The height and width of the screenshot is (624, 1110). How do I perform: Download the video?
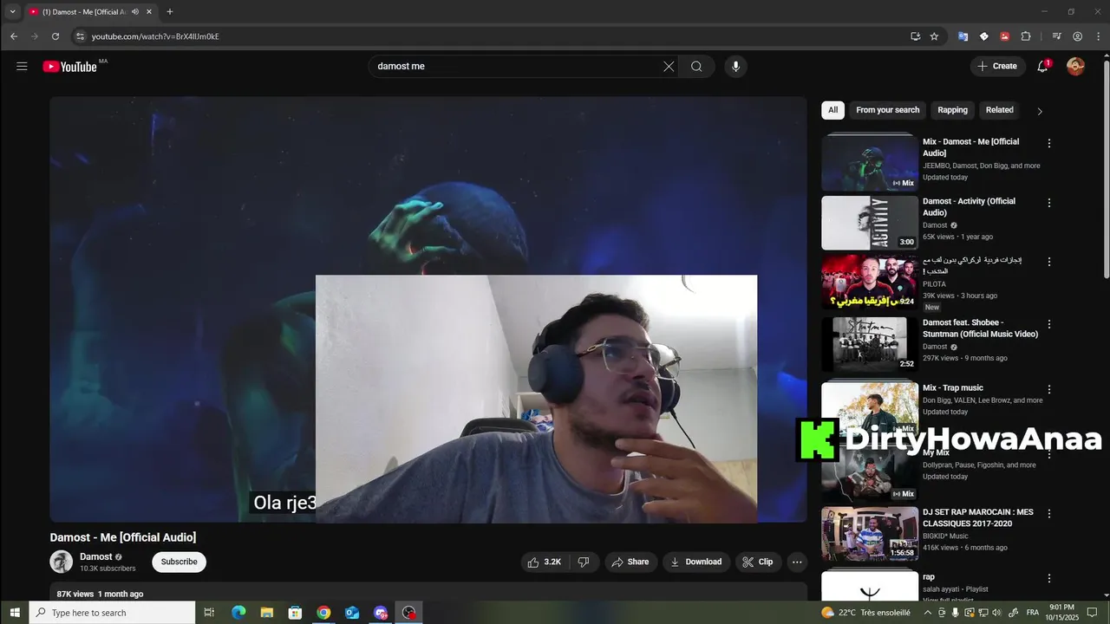click(696, 562)
